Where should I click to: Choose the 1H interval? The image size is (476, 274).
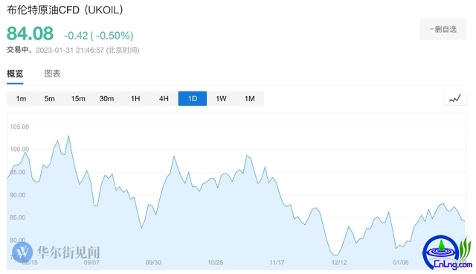135,99
